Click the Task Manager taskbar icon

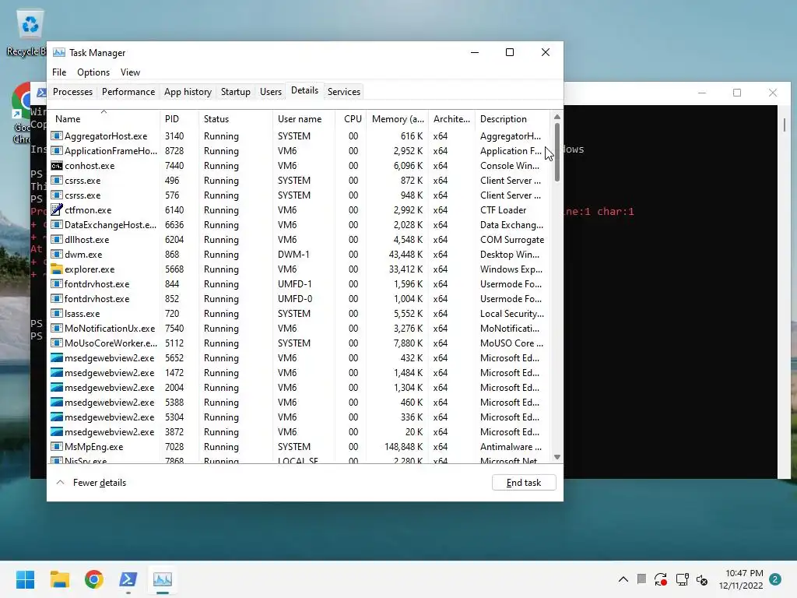click(163, 579)
